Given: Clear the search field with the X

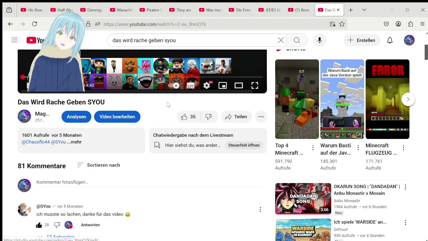Looking at the screenshot, I should [x=281, y=40].
